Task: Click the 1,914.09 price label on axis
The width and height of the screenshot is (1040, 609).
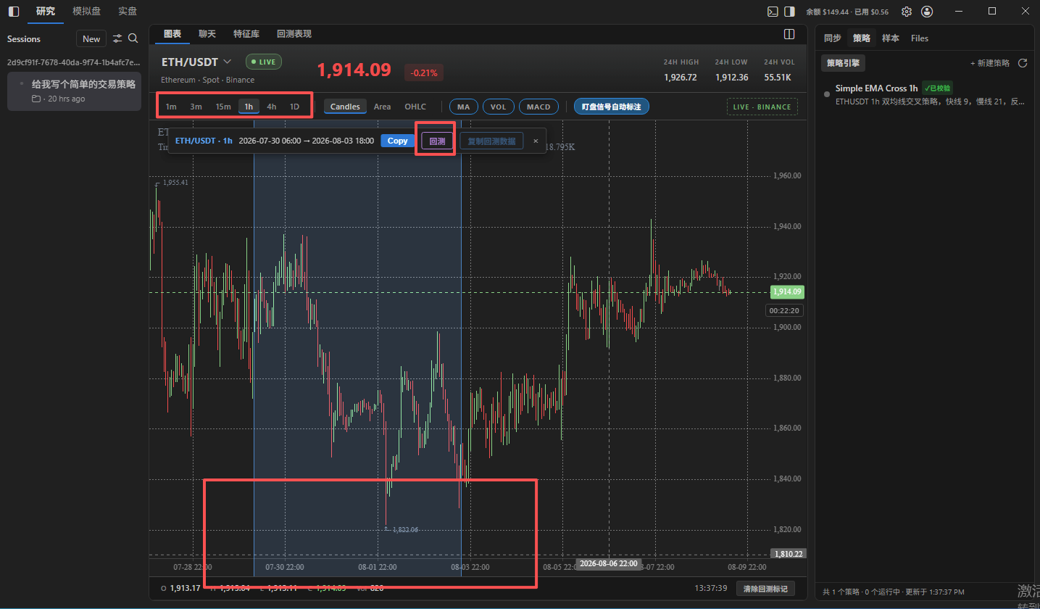Action: (786, 292)
